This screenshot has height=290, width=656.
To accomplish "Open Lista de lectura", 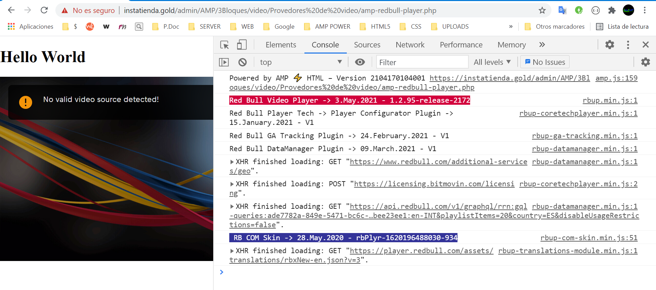I will tap(622, 27).
